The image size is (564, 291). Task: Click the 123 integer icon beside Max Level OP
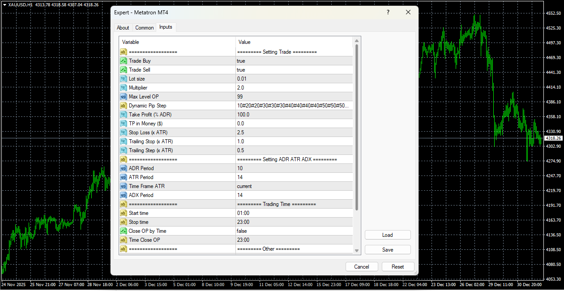point(123,96)
